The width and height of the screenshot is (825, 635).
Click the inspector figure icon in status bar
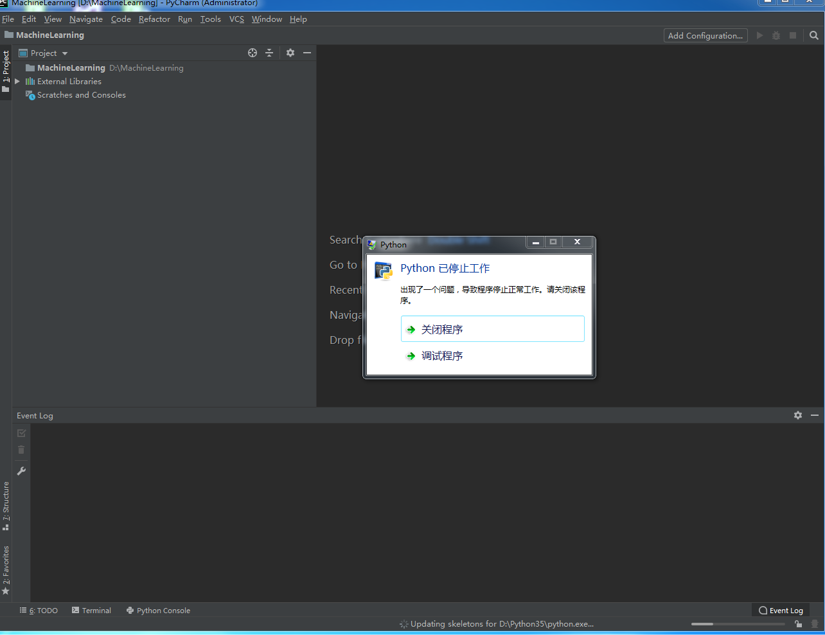tap(815, 624)
